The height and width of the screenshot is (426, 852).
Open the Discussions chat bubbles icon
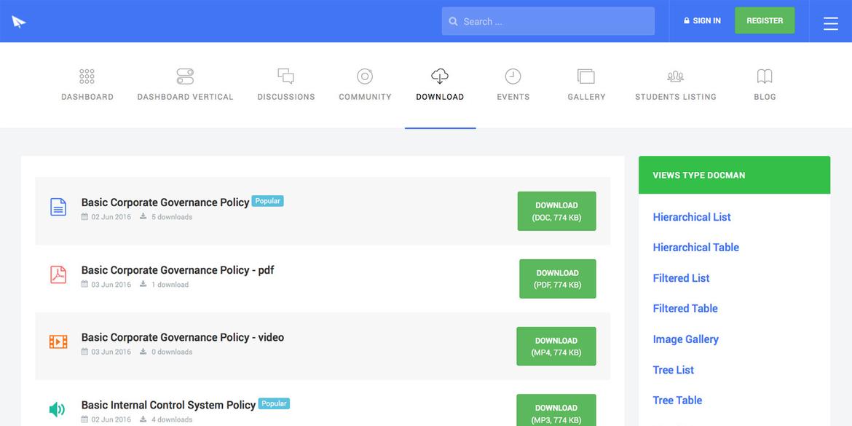point(285,76)
